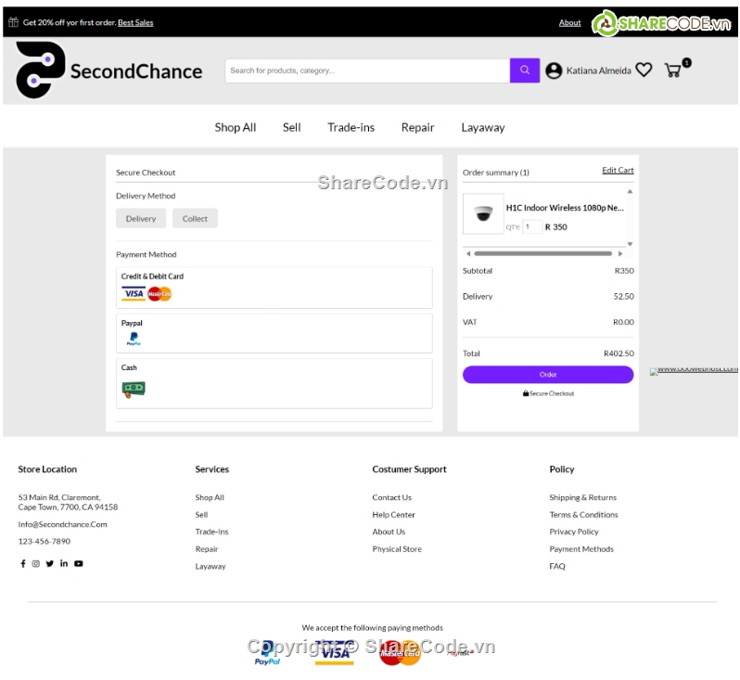Open the LinkedIn social icon
Image resolution: width=740 pixels, height=680 pixels.
tap(64, 563)
